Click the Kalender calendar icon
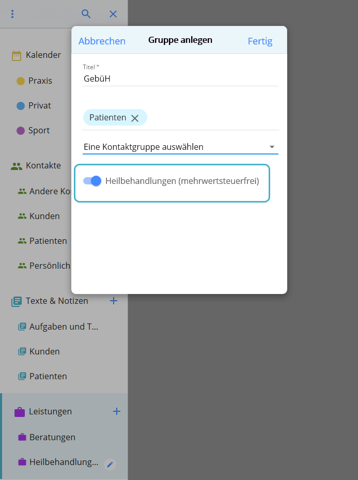Viewport: 358px width, 480px height. [x=17, y=55]
